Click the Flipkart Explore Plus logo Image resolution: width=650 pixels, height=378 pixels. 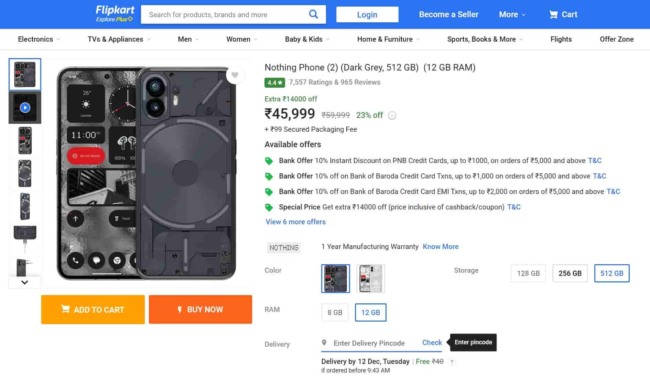(115, 14)
